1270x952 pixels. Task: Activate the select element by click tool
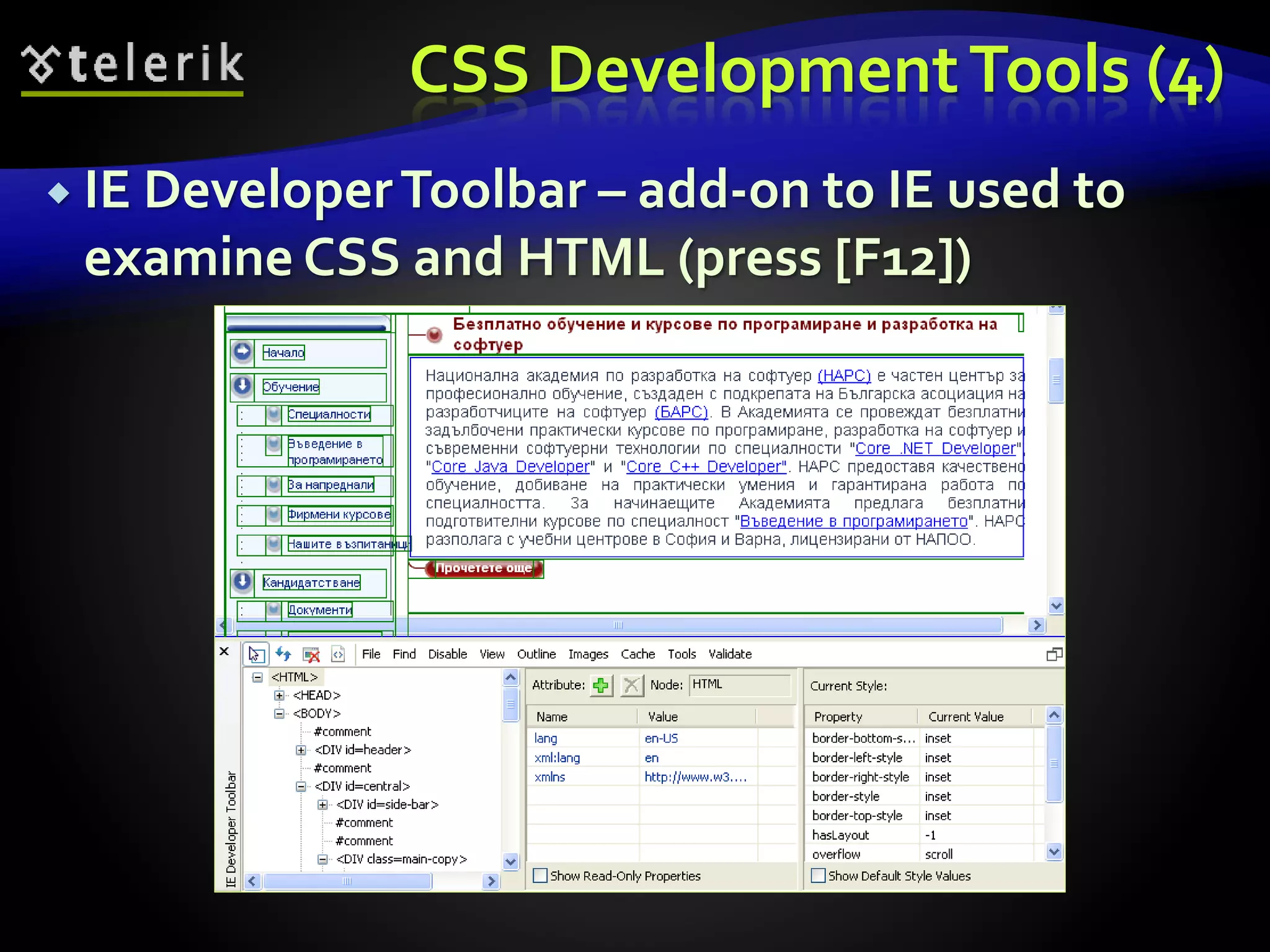(256, 654)
